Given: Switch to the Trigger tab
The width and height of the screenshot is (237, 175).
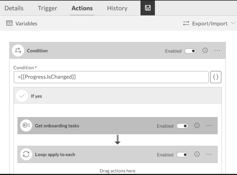Looking at the screenshot, I should [47, 8].
